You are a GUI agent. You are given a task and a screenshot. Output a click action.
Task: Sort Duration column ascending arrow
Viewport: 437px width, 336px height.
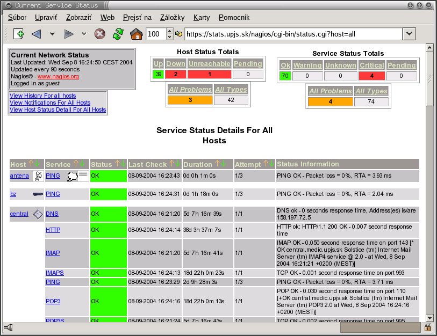pyautogui.click(x=217, y=163)
